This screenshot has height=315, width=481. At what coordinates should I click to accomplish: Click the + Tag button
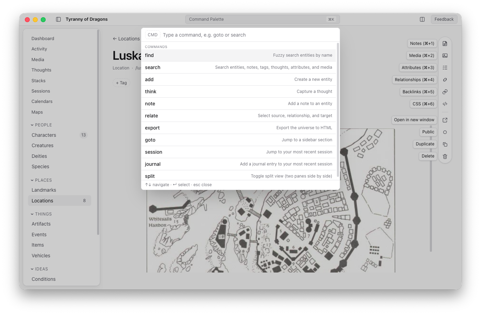point(121,83)
